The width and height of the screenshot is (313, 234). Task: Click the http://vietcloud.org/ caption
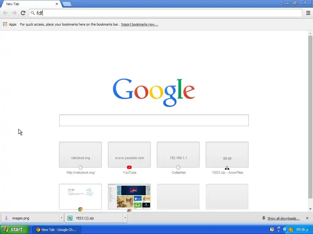tap(81, 172)
